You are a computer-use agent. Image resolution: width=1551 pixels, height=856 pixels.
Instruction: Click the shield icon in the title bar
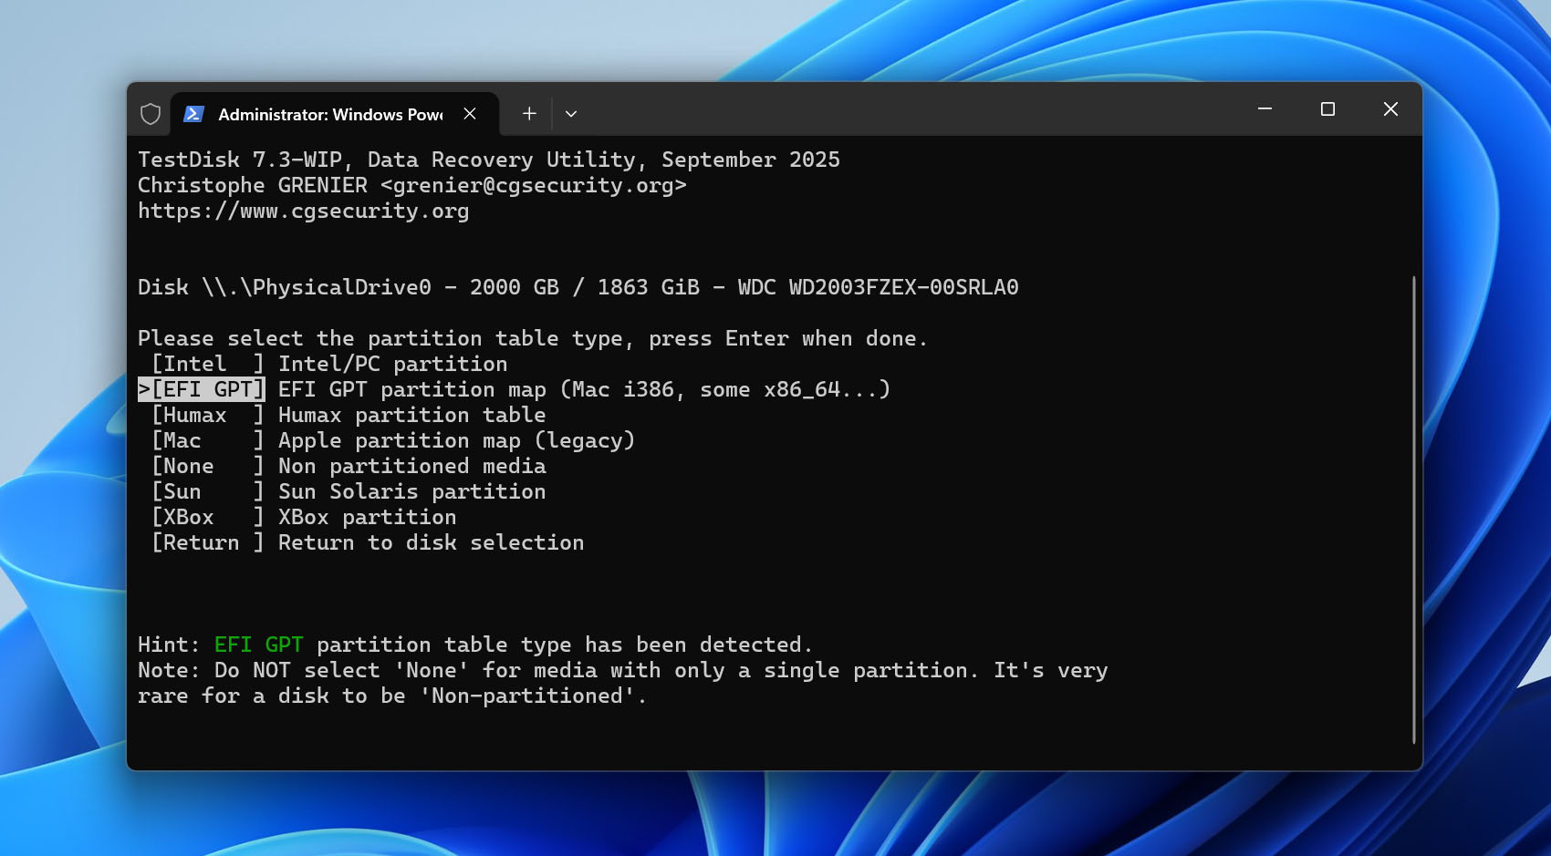151,114
